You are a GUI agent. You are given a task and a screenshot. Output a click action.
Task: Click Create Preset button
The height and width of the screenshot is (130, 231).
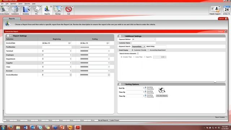click(114, 120)
